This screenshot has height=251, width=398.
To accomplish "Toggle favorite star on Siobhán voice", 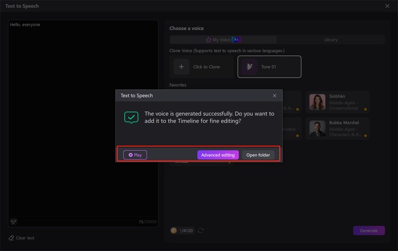I will click(365, 109).
